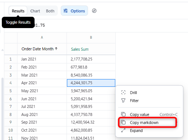Click sales value 2,177,708.25
This screenshot has width=188, height=140.
pos(91,59)
